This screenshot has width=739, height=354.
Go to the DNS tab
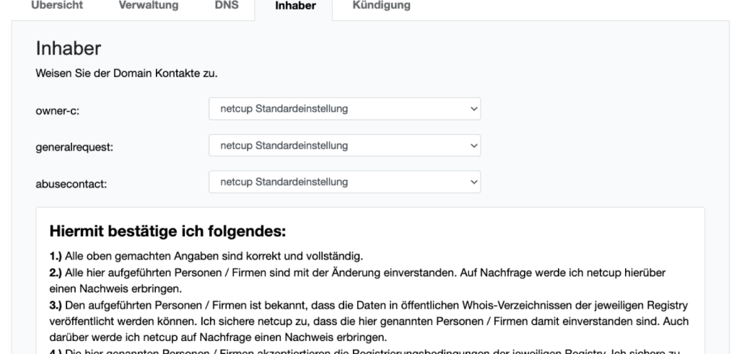point(227,6)
